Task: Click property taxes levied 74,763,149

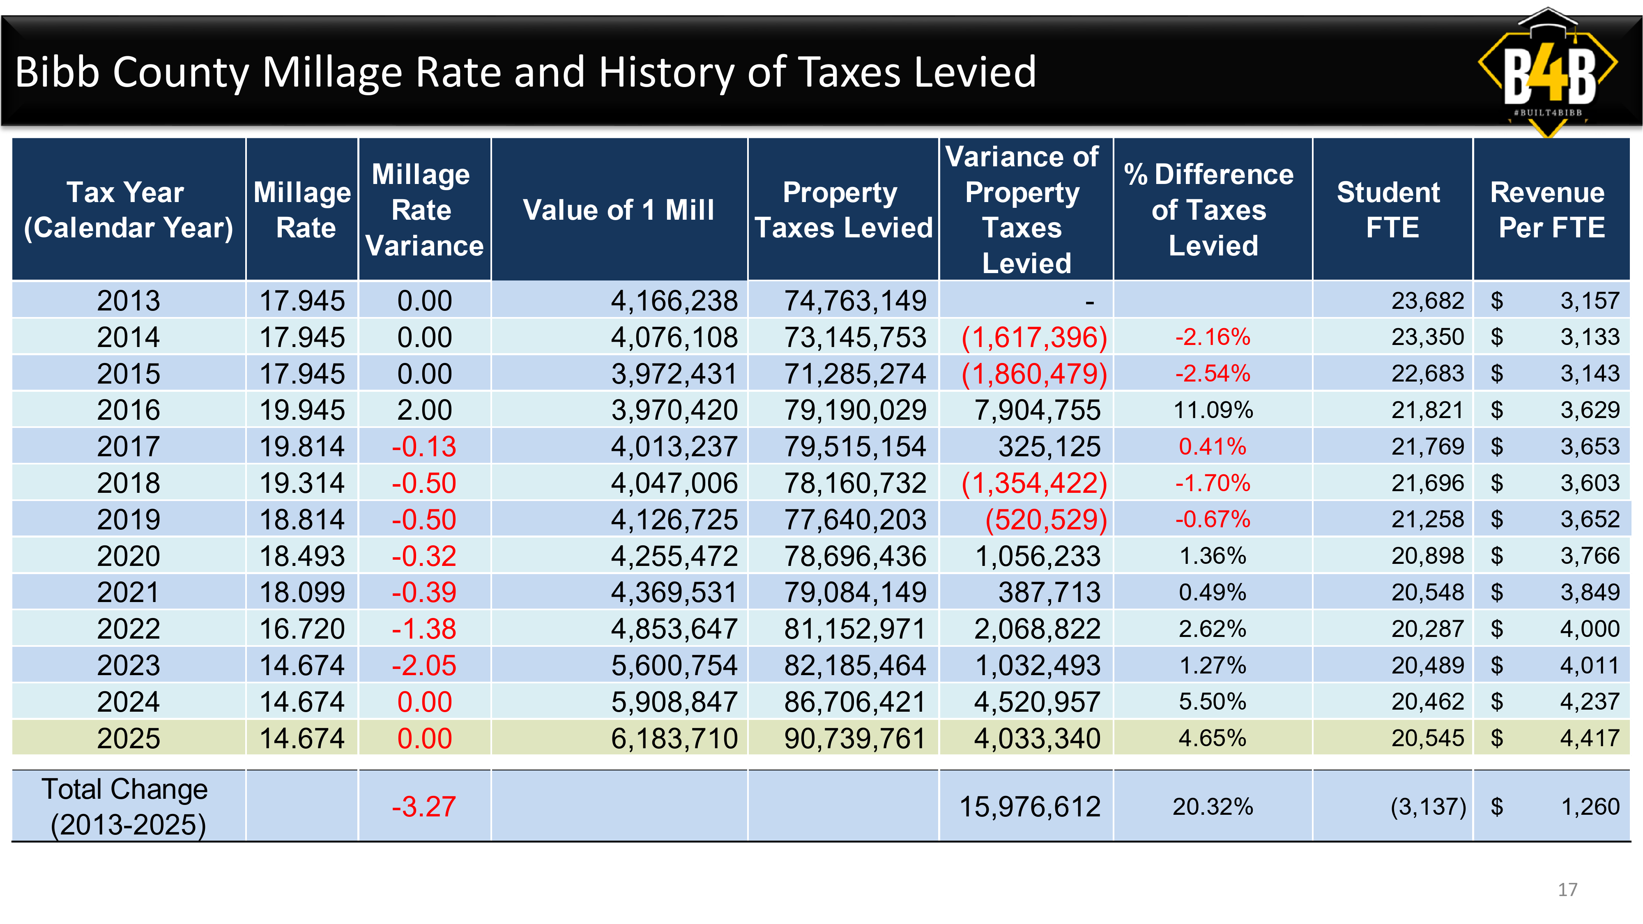Action: (855, 300)
